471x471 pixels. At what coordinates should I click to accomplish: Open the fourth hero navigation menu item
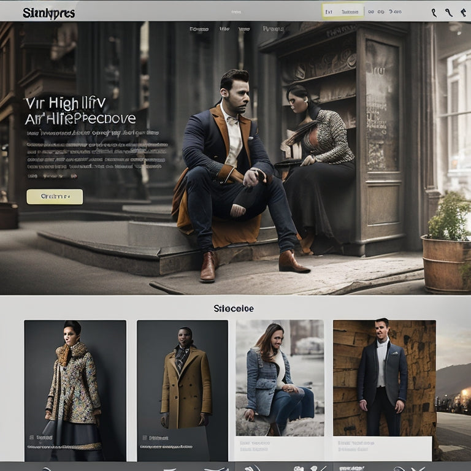tap(273, 29)
